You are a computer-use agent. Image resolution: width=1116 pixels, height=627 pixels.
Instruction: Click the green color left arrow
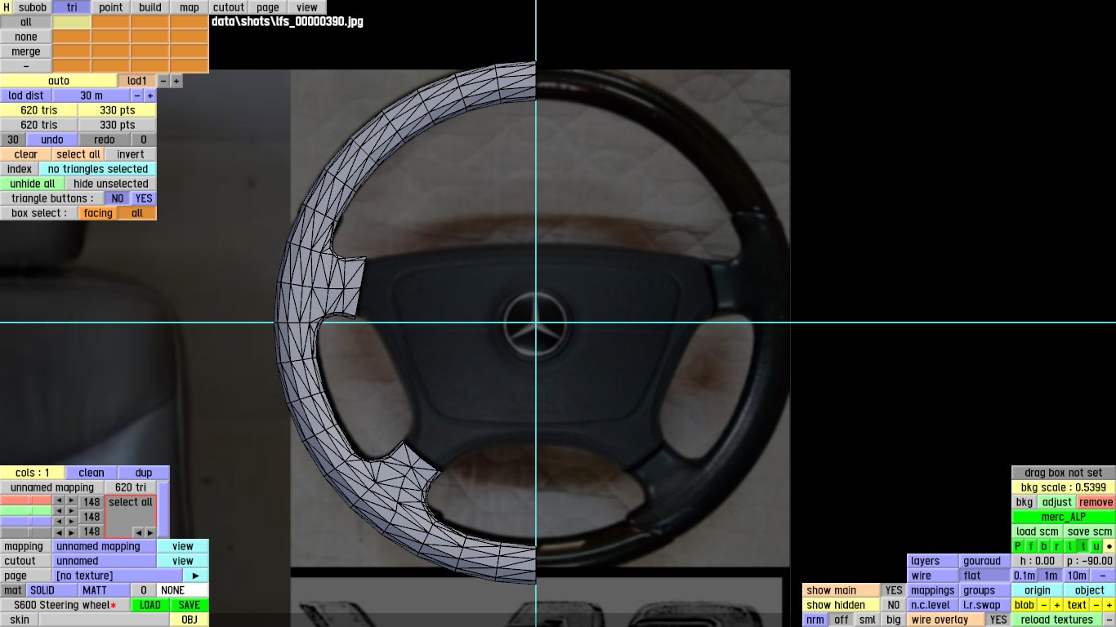tap(59, 510)
